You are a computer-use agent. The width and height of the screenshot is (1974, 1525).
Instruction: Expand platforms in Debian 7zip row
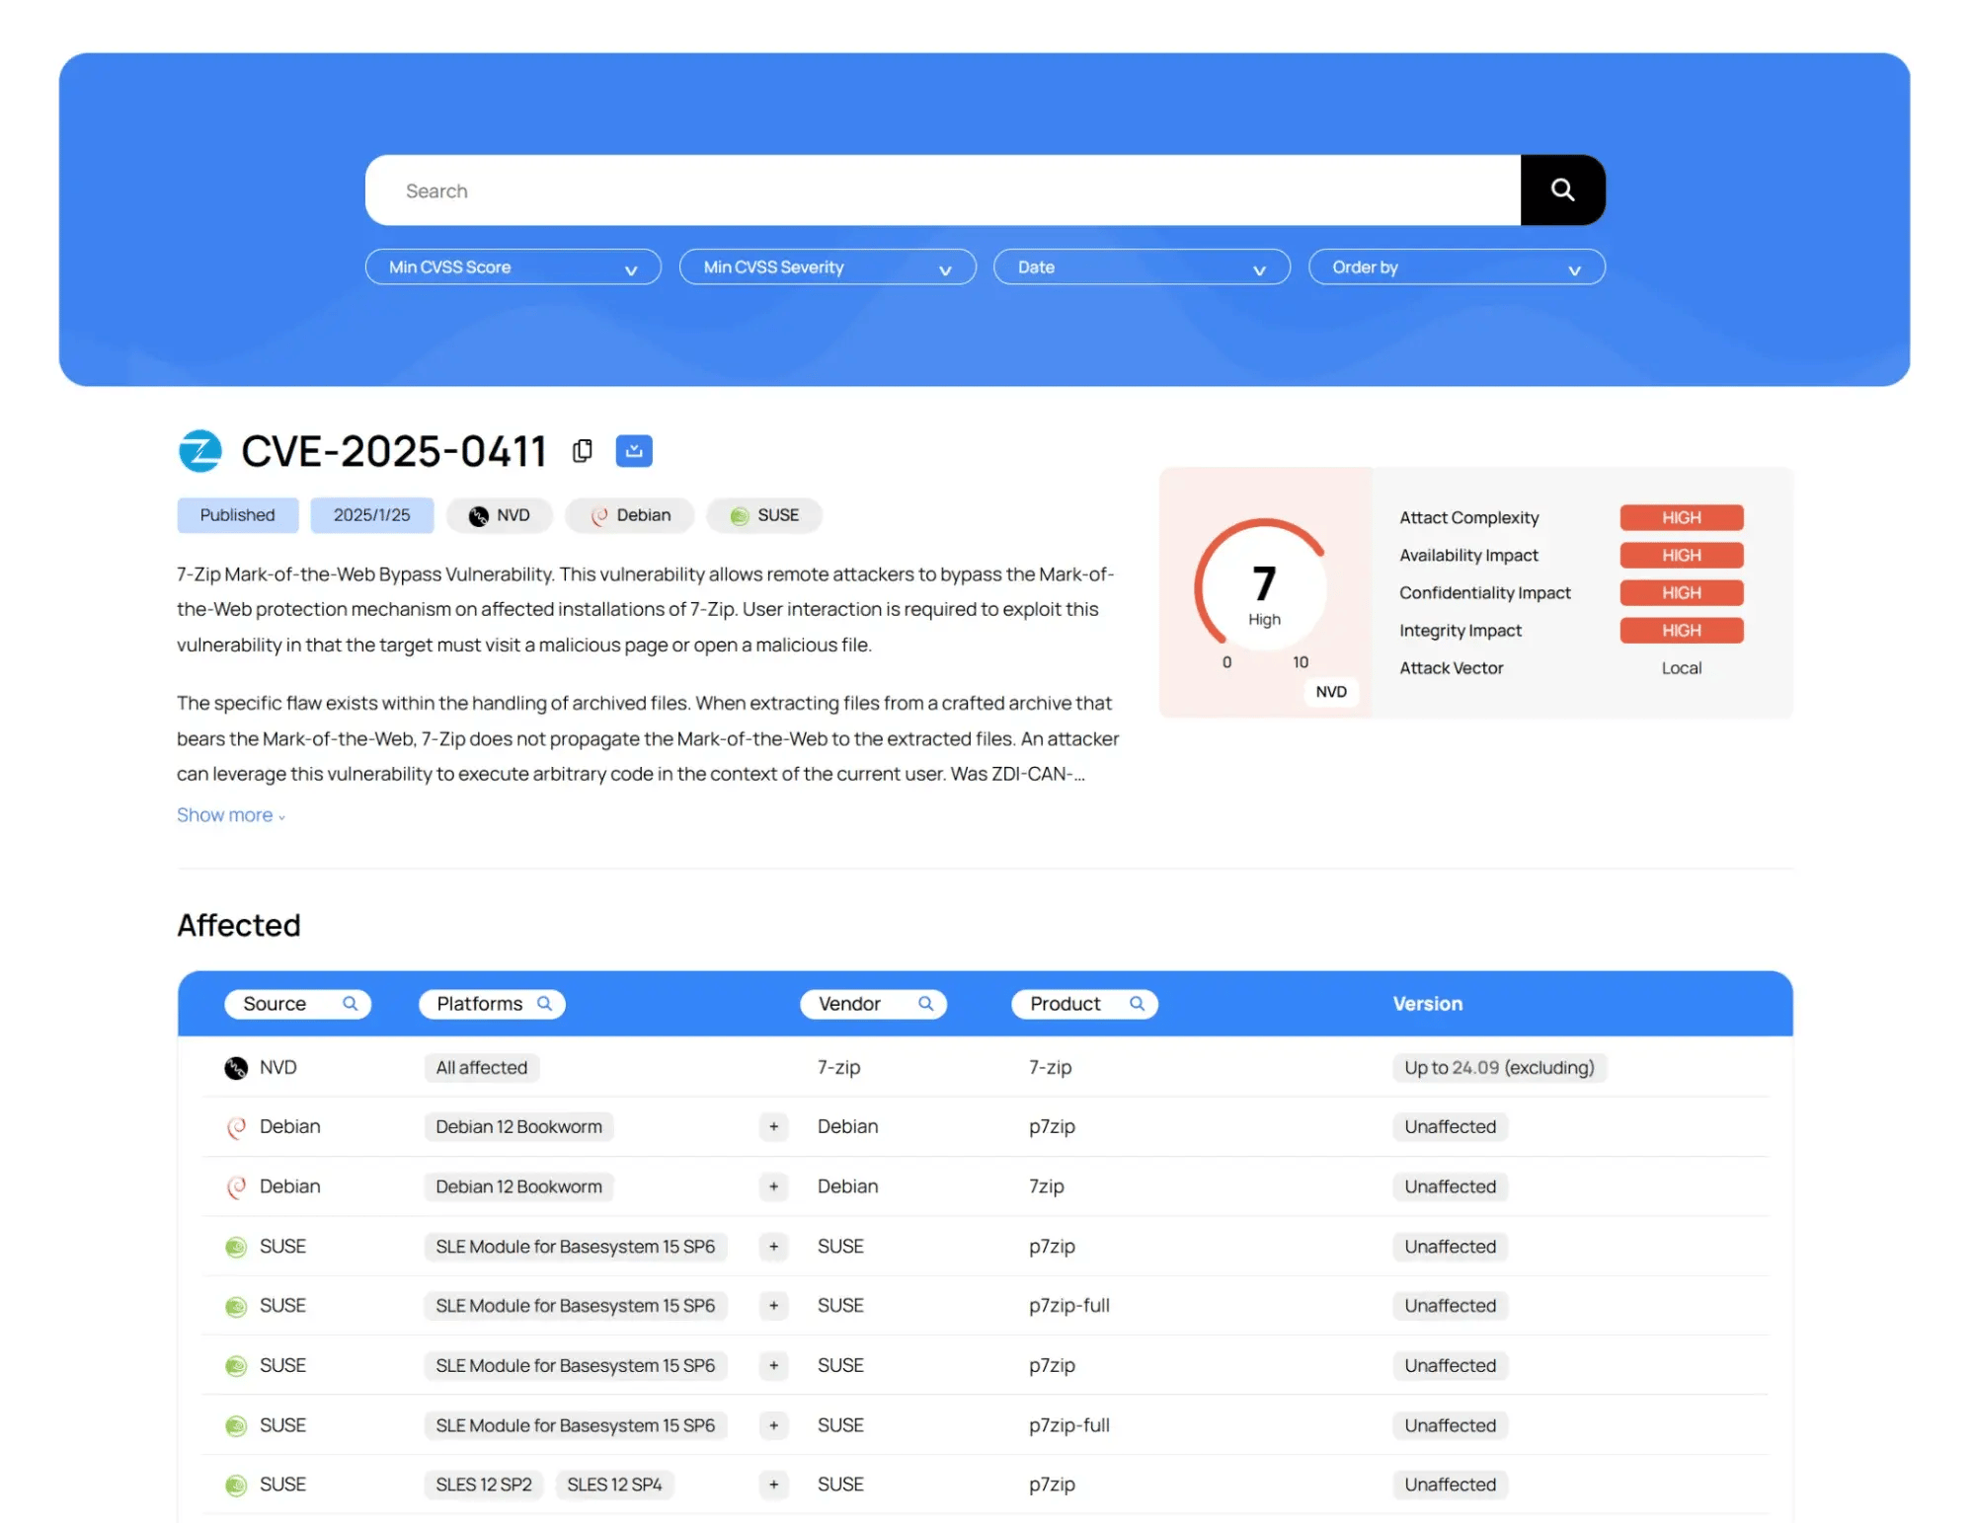(x=773, y=1186)
